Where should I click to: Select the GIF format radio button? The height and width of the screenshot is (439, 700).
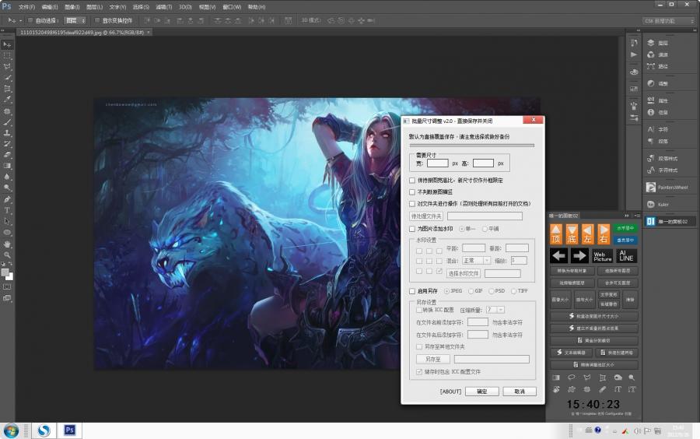point(471,291)
